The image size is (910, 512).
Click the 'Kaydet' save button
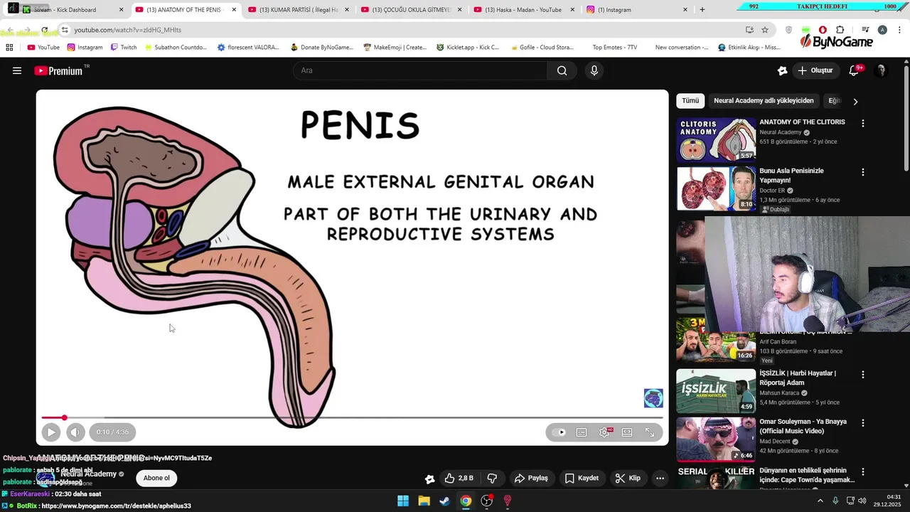581,478
